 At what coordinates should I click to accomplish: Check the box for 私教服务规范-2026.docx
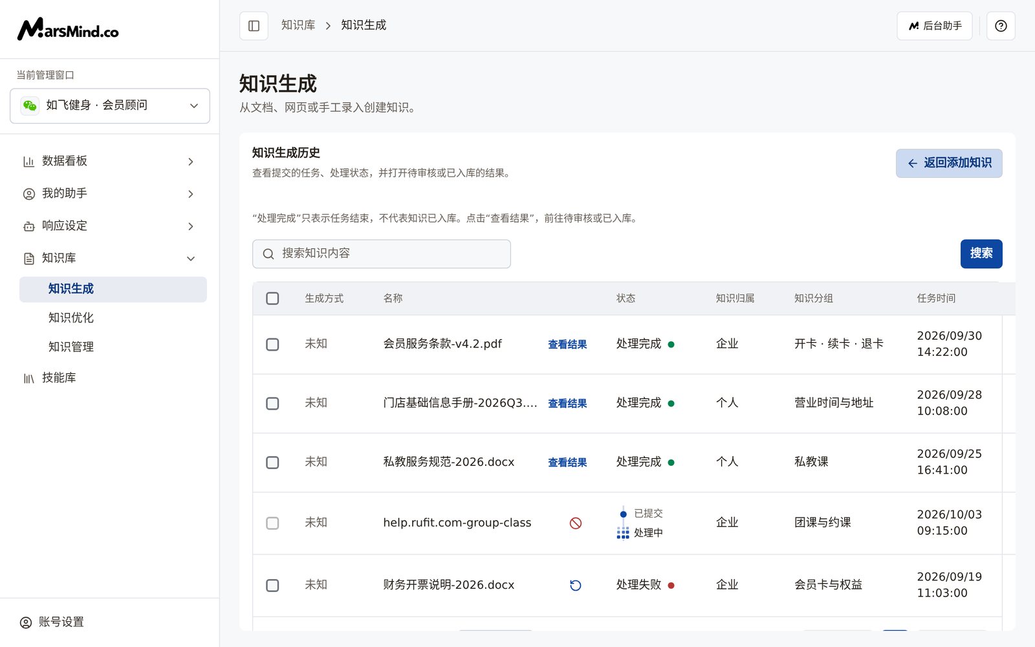(x=272, y=462)
